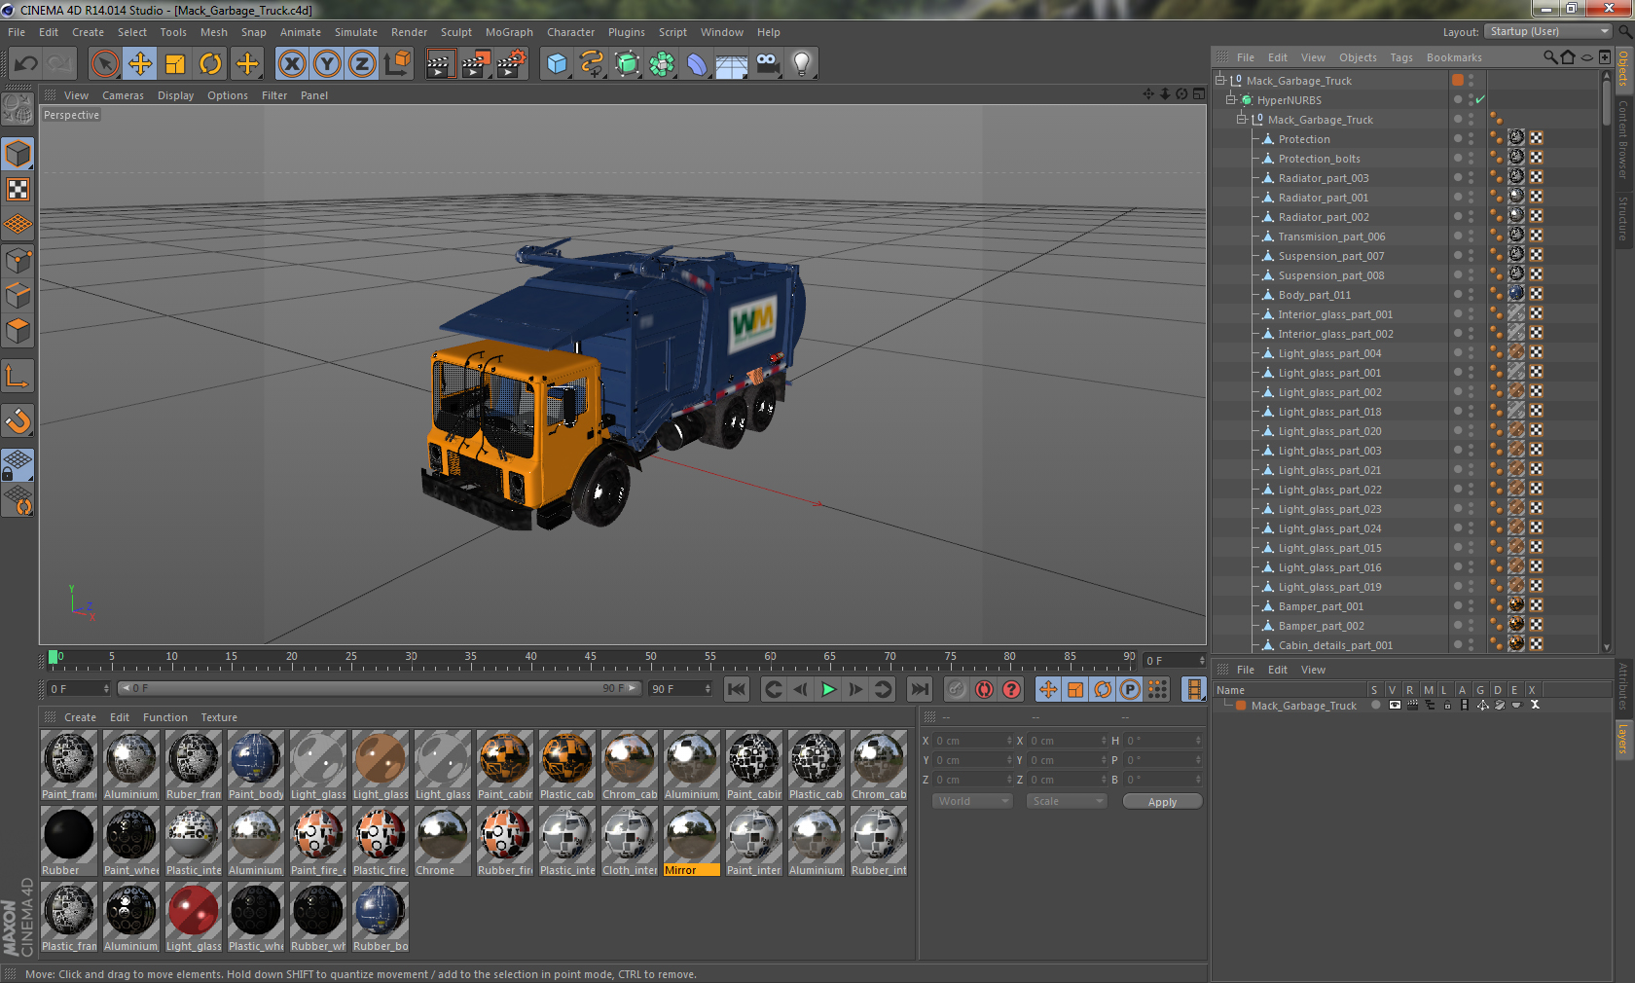The image size is (1635, 983).
Task: Open Edit Render Settings
Action: 512,64
